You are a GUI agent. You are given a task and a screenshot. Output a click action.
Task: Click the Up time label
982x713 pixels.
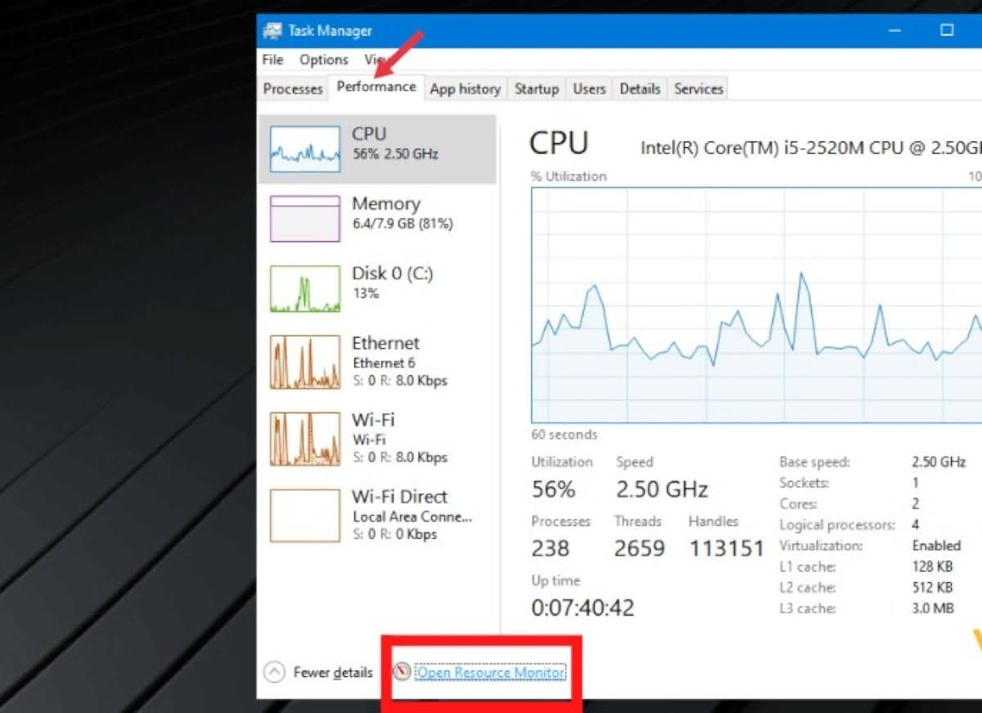(556, 581)
